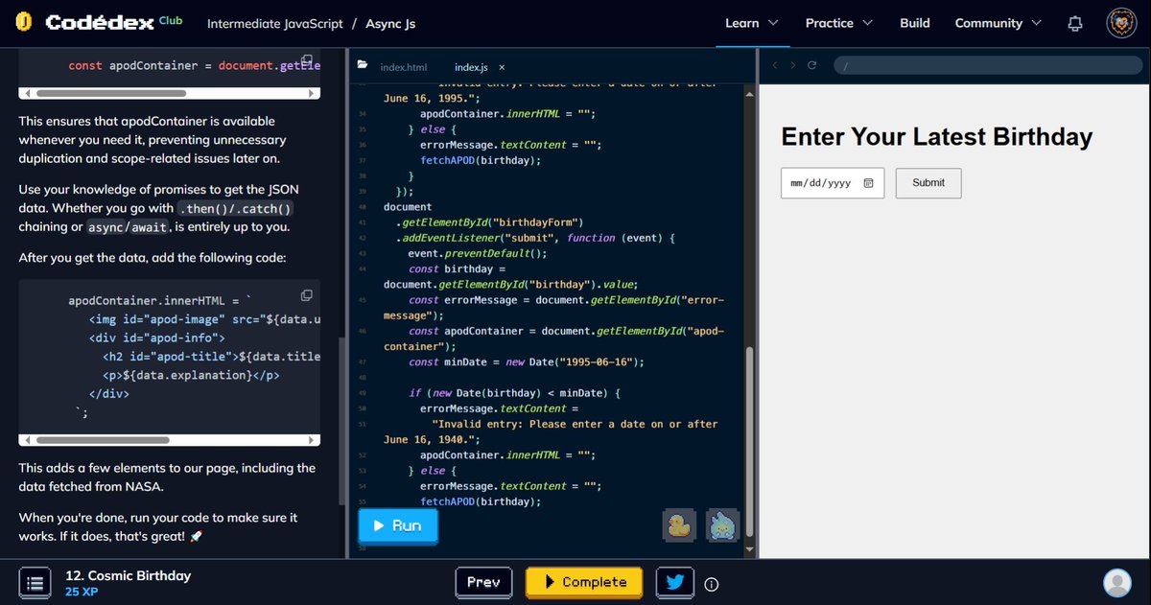1151x605 pixels.
Task: Open the calendar picker in date field
Action: pos(868,183)
